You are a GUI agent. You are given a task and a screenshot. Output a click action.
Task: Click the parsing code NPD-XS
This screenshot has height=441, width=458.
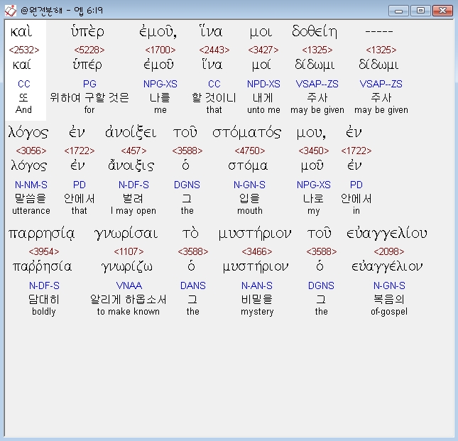(x=263, y=84)
